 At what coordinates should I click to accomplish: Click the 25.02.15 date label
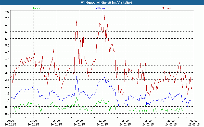click(194, 124)
